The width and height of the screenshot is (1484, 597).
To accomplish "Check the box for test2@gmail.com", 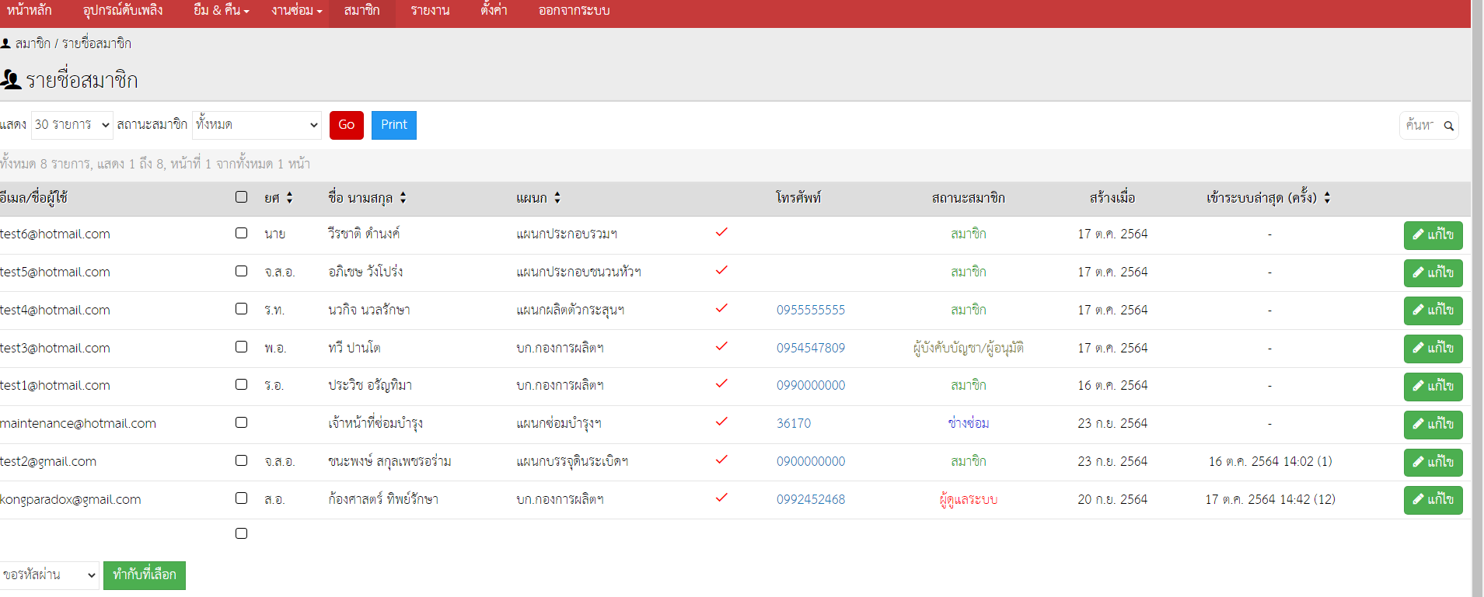I will click(x=242, y=460).
